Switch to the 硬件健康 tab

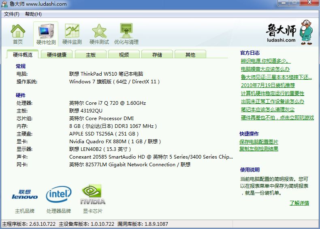click(57, 55)
